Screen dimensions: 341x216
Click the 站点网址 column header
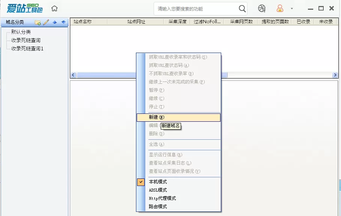[136, 22]
